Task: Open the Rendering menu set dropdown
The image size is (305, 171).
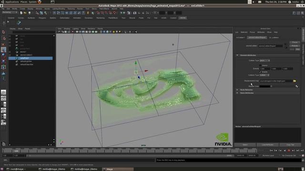Action: (10, 12)
